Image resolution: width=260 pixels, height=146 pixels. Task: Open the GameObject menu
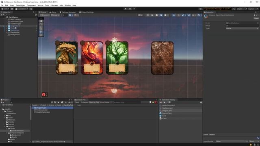[21, 5]
